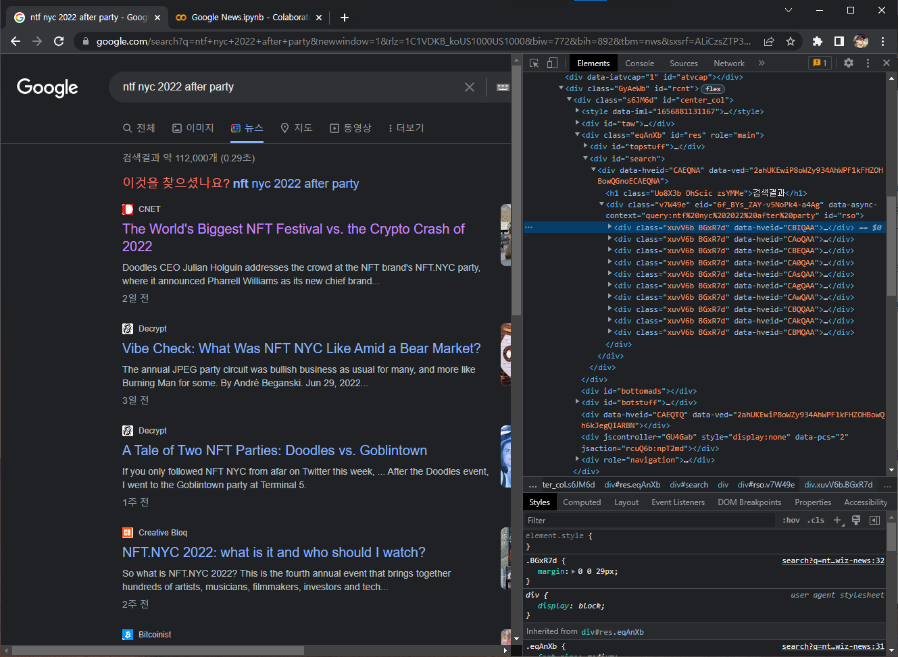The image size is (898, 657).
Task: Open the NFT.NYC 2022 Creative Bloq article
Action: pyautogui.click(x=274, y=552)
